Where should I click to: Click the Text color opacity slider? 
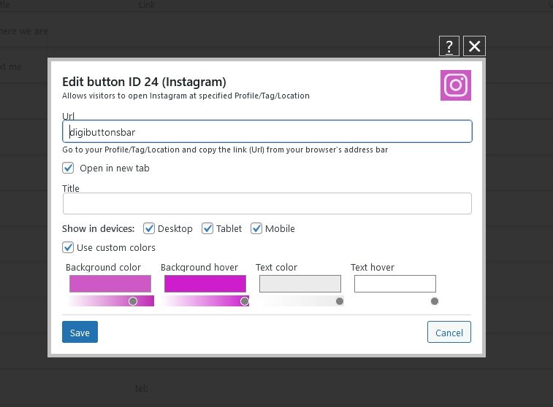coord(300,301)
